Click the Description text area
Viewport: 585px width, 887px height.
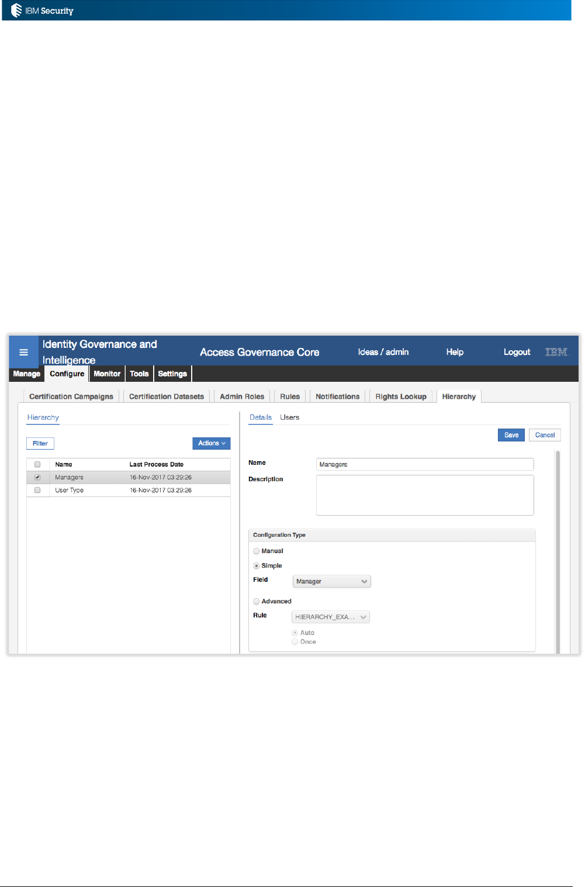click(425, 495)
